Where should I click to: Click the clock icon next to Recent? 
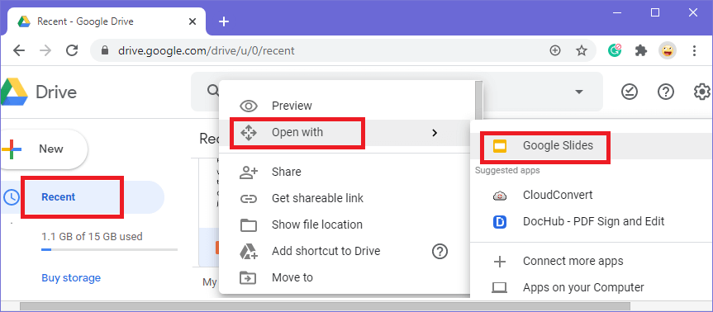(x=12, y=197)
